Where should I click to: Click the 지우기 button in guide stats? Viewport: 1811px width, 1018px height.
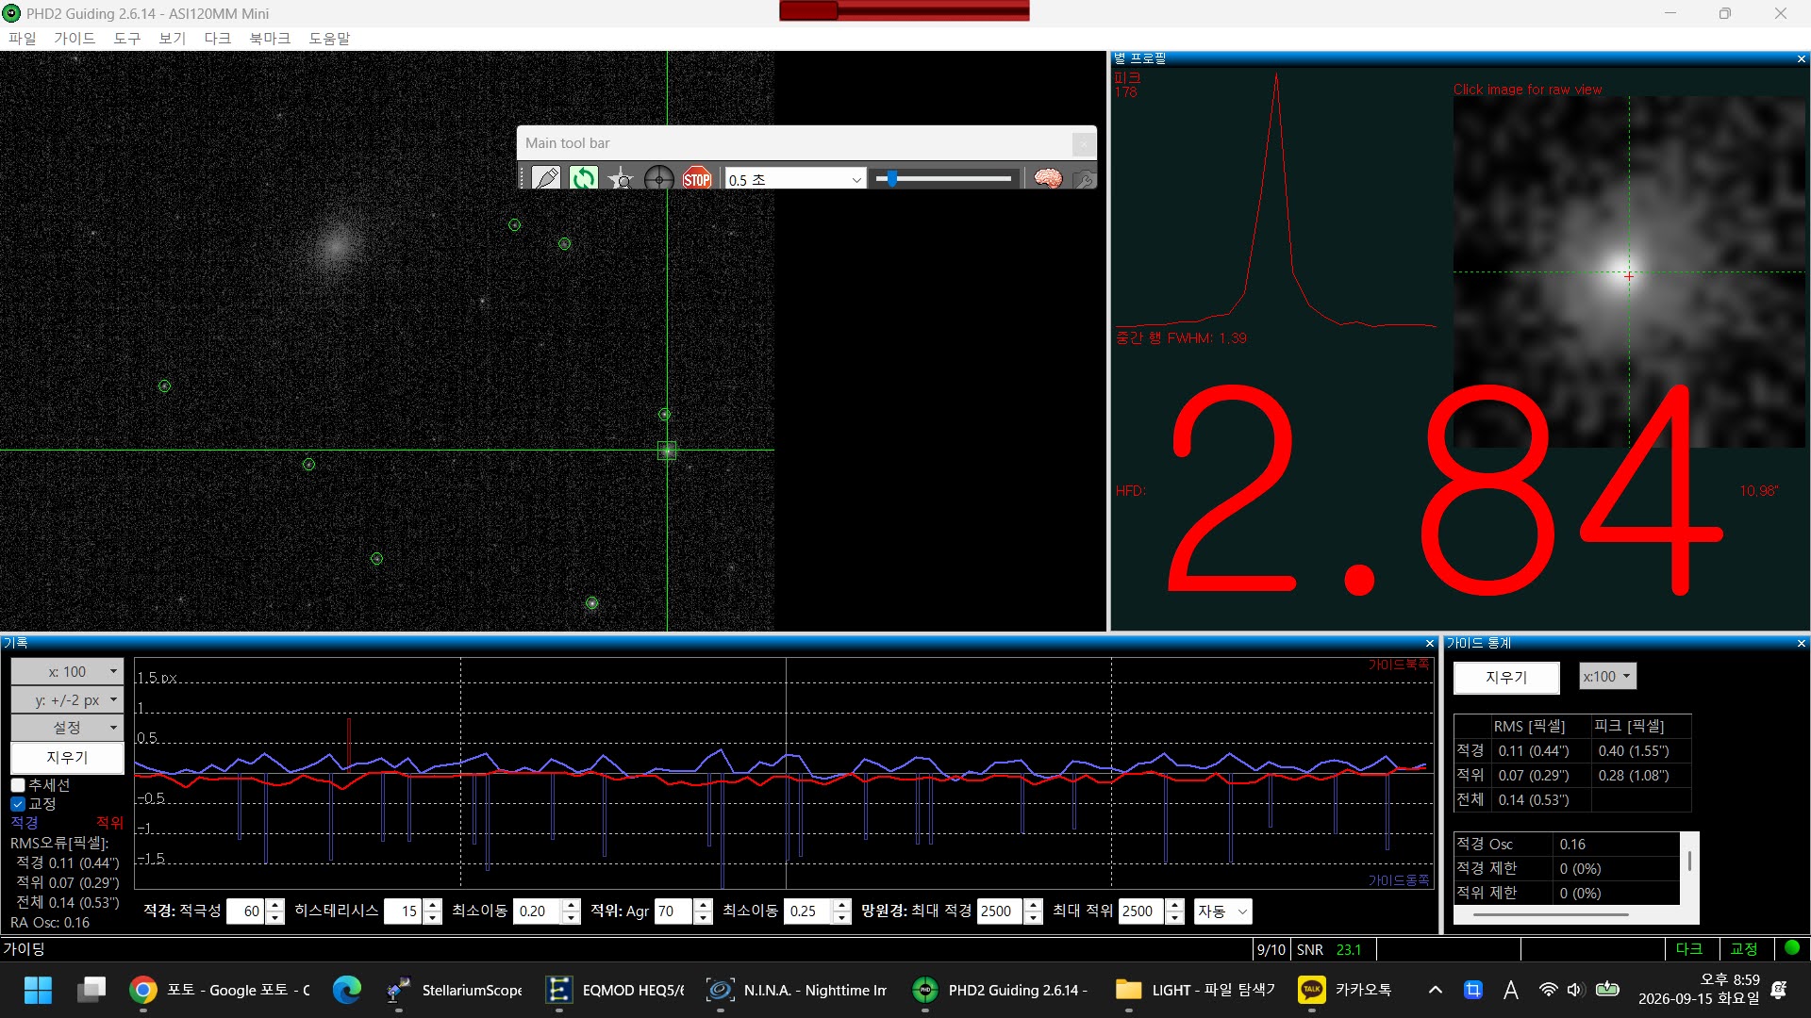[1506, 677]
